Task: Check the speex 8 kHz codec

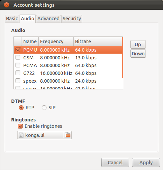Action: click(18, 81)
